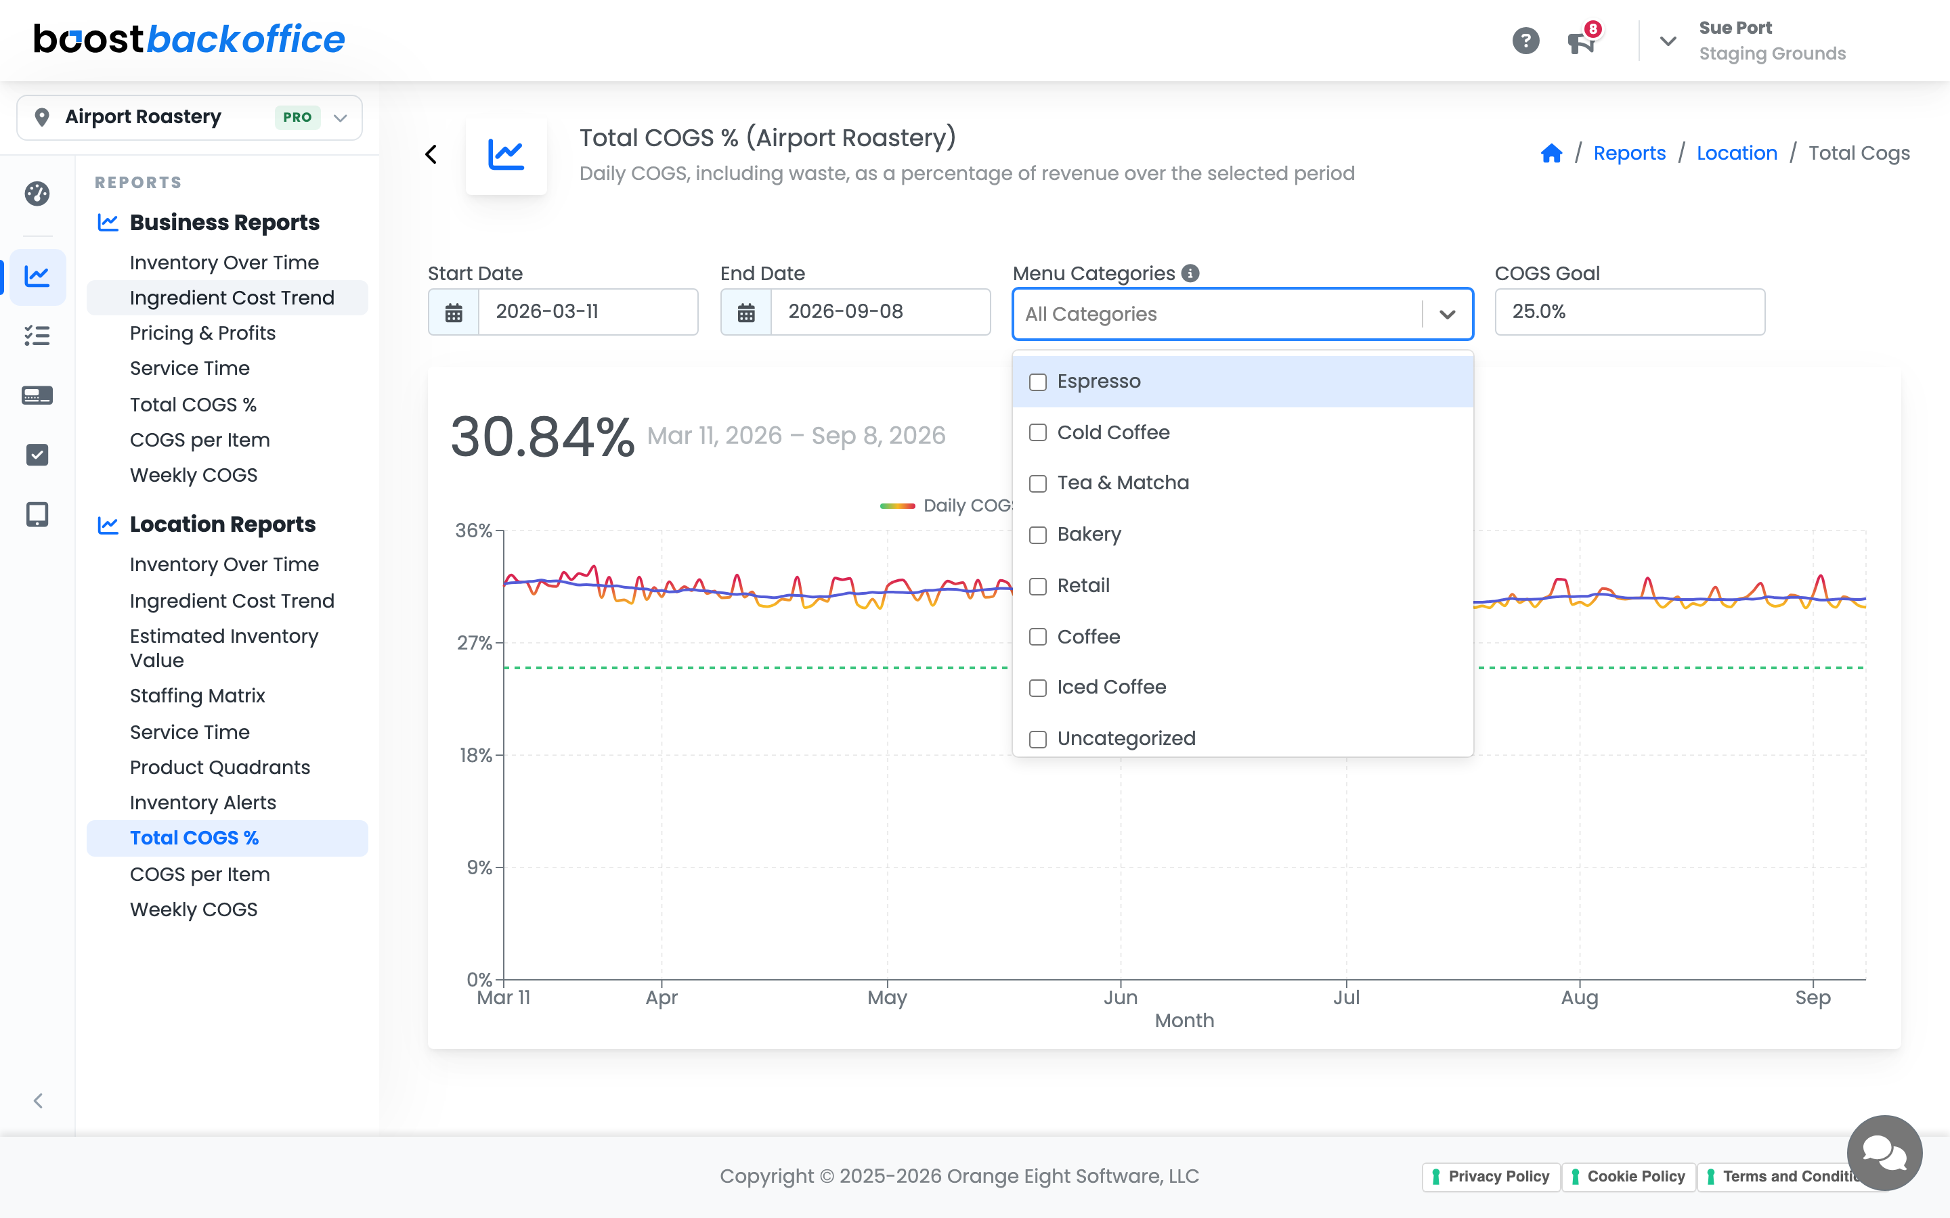1950x1218 pixels.
Task: Check the Bakery category checkbox
Action: coord(1038,535)
